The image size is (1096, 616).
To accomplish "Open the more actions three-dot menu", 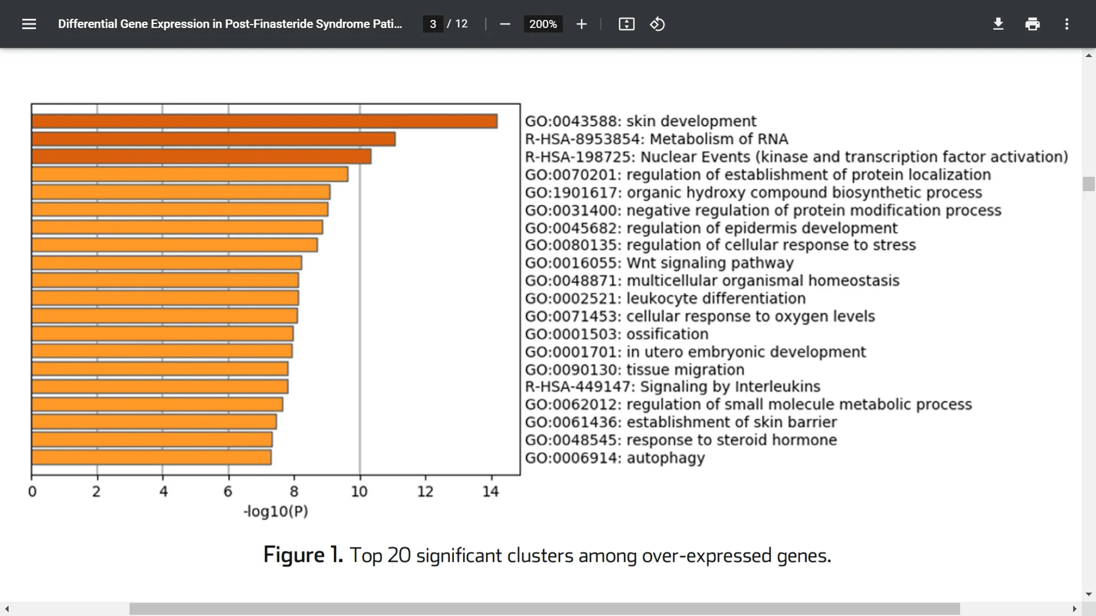I will [1066, 24].
